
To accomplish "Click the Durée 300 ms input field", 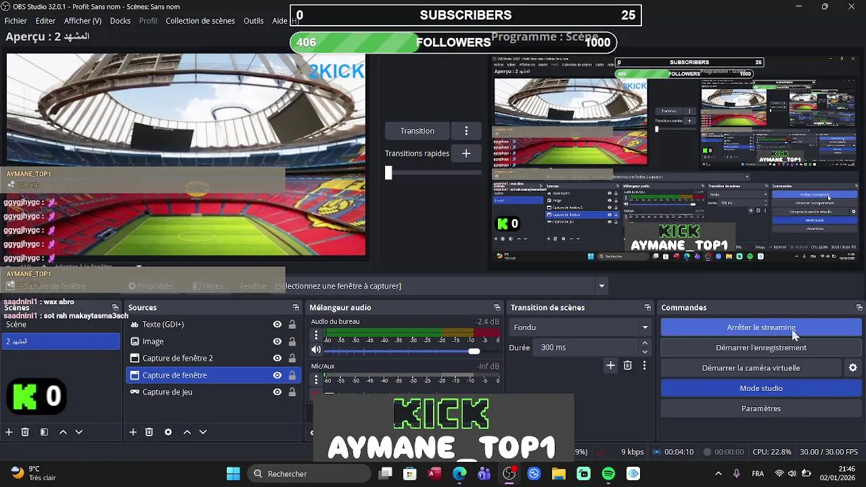I will [585, 347].
